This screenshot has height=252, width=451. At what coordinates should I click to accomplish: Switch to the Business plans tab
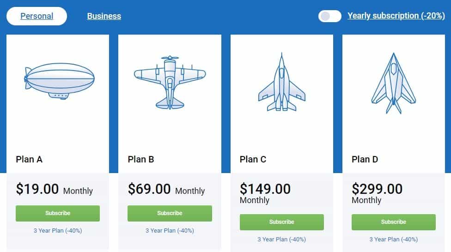tap(104, 16)
